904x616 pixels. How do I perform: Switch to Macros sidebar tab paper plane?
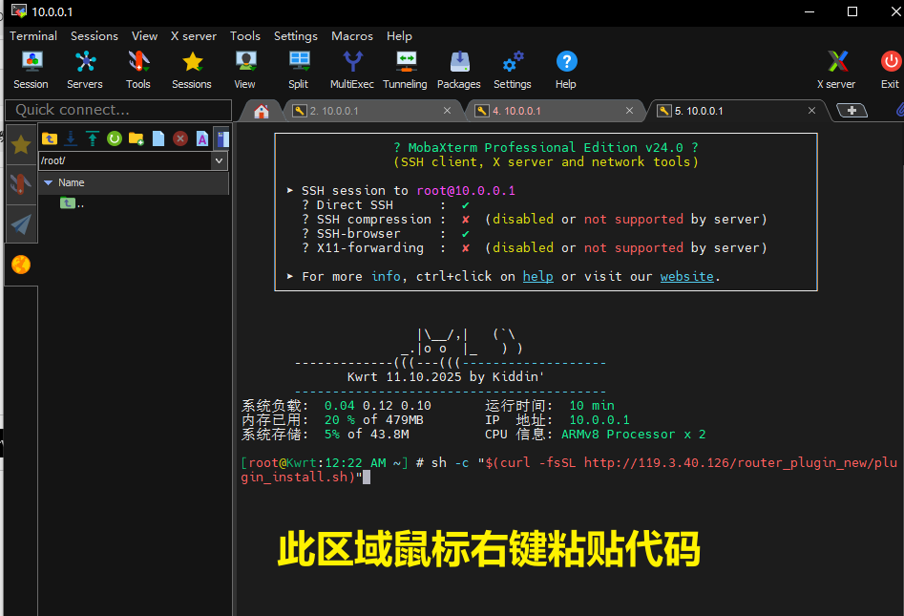(21, 223)
